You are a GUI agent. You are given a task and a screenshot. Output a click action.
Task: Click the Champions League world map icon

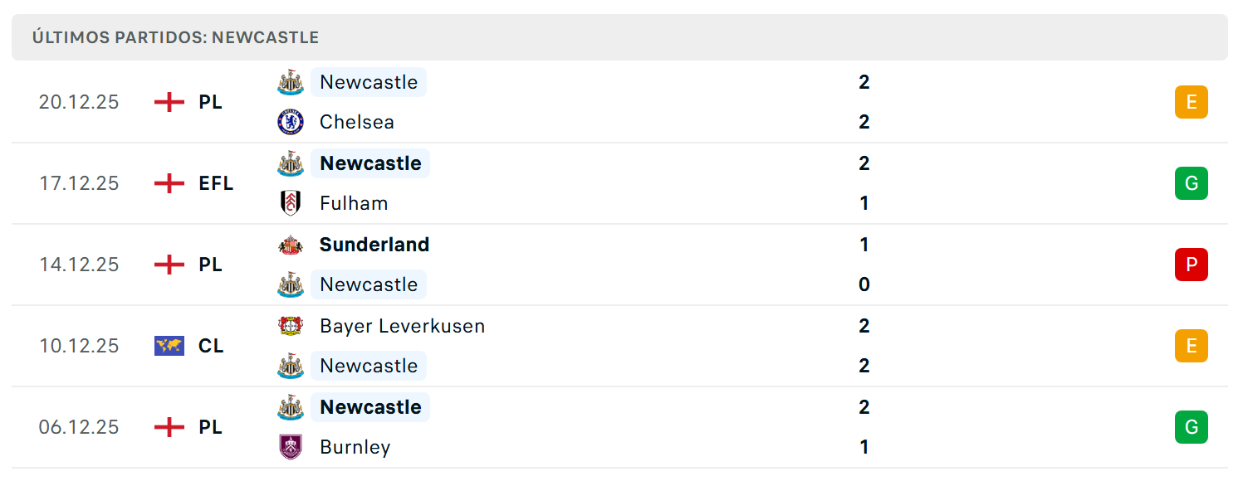tap(169, 346)
